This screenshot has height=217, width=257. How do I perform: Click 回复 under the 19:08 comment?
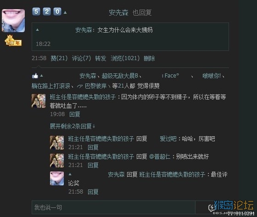pyautogui.click(x=74, y=114)
